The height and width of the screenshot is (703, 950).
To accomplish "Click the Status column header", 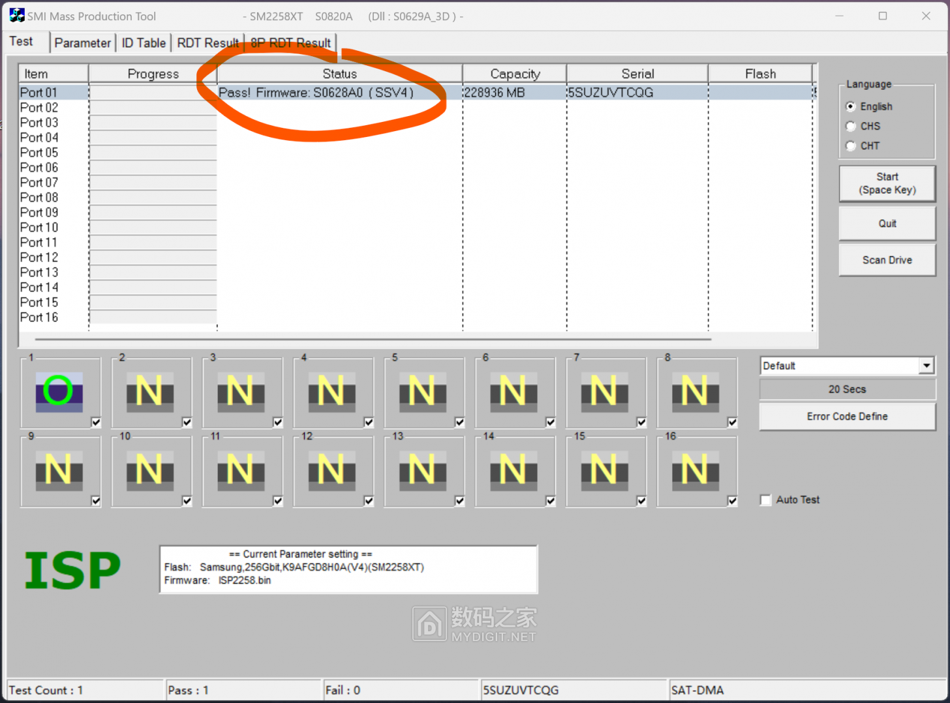I will pos(340,74).
